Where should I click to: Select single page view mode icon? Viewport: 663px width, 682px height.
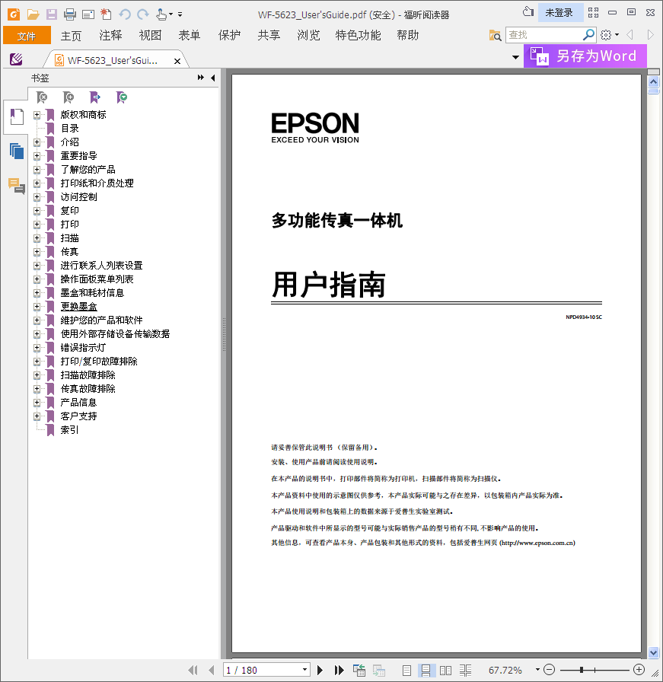pyautogui.click(x=406, y=671)
